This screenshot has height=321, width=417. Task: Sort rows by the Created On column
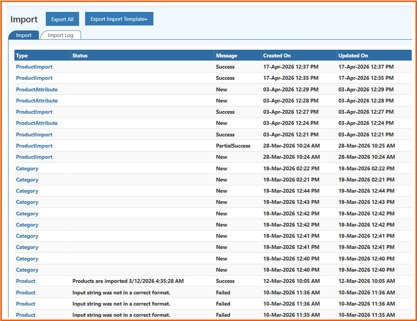pos(276,55)
